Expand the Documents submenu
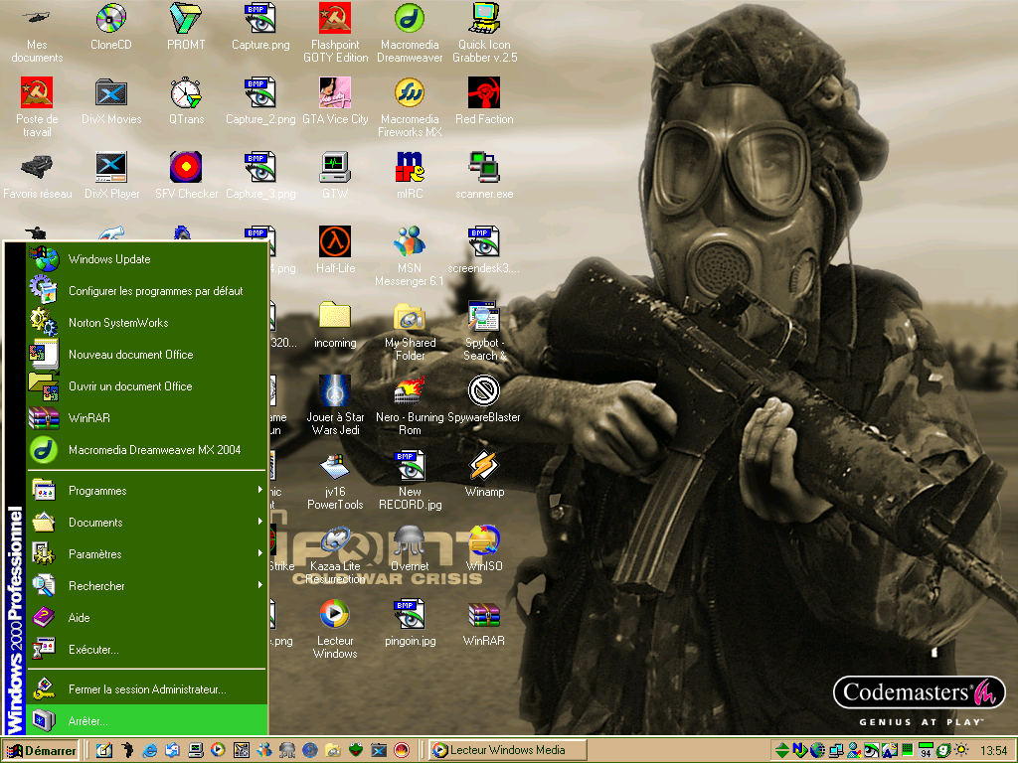Screen dimensions: 1018x763 tap(147, 523)
